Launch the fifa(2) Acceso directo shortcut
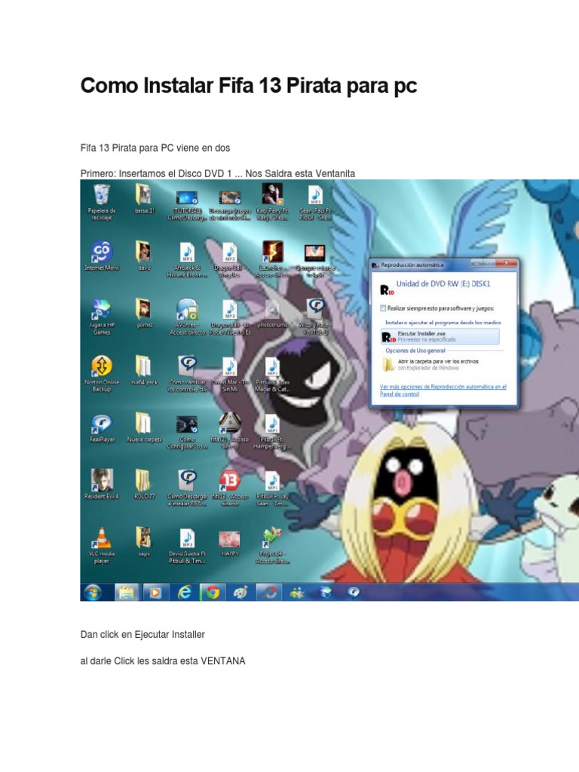579x772 pixels. click(229, 431)
